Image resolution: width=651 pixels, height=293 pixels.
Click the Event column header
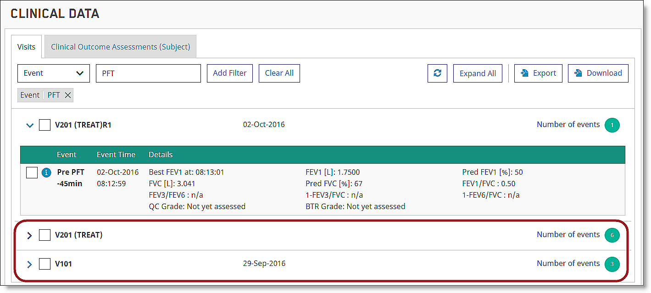tap(67, 155)
